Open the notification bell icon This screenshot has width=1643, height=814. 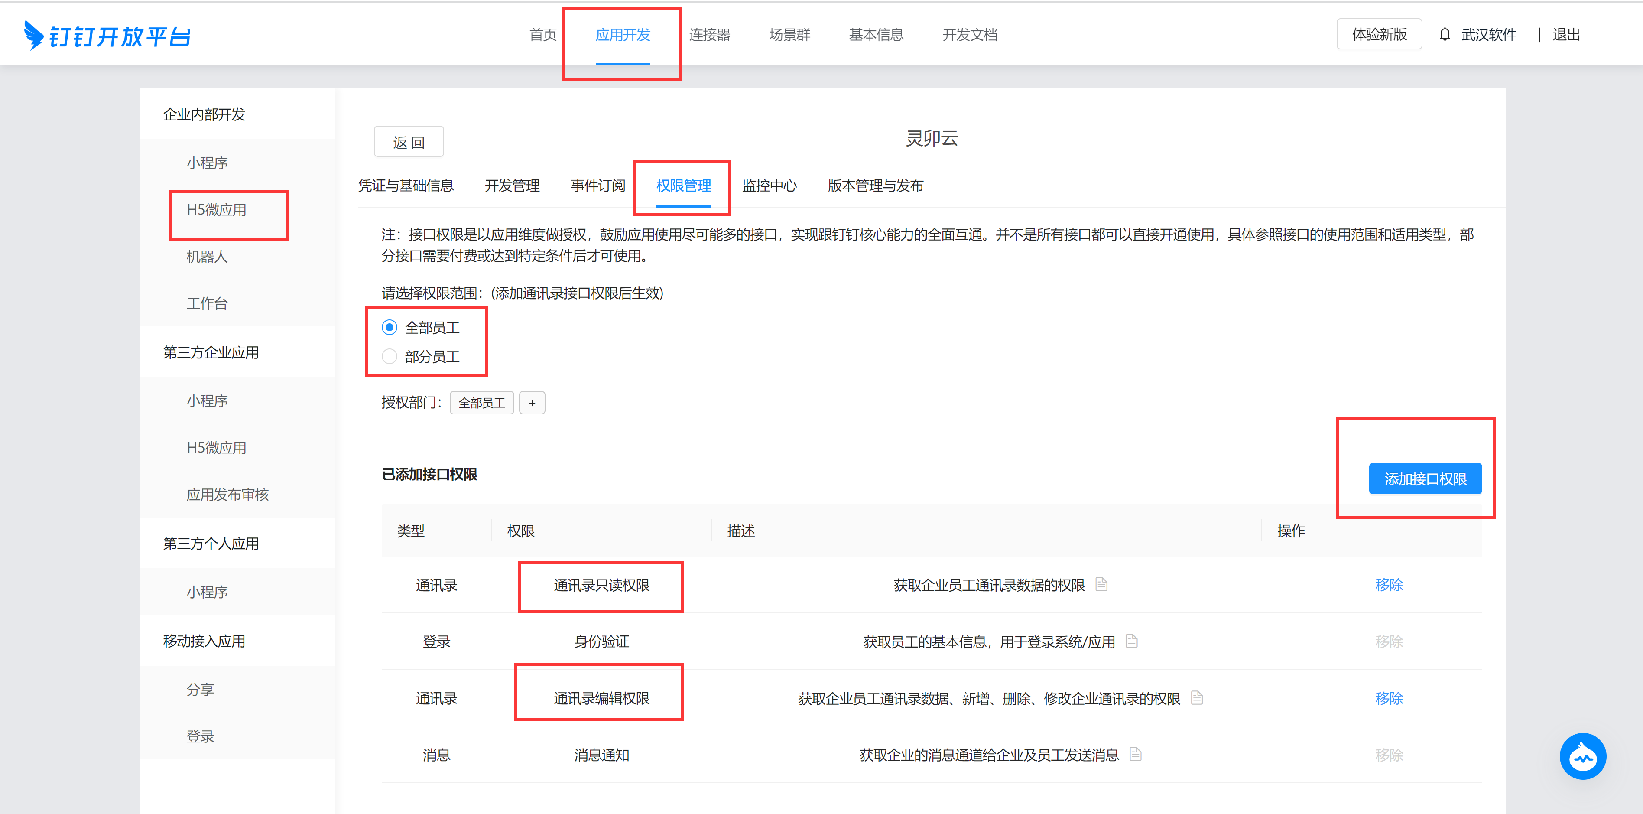tap(1445, 34)
